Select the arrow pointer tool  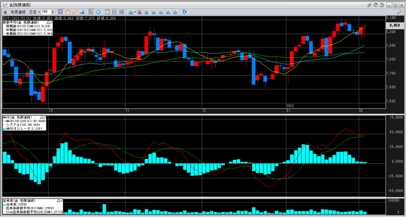click(60, 12)
